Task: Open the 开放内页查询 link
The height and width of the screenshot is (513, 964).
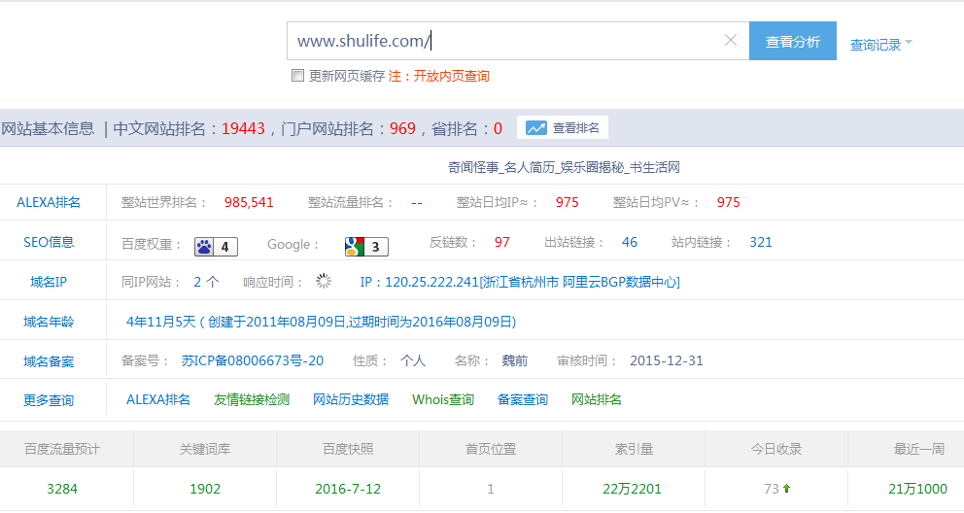Action: pos(451,76)
